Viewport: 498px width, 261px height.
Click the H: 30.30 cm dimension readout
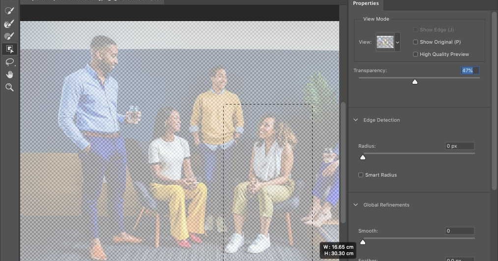pos(339,253)
